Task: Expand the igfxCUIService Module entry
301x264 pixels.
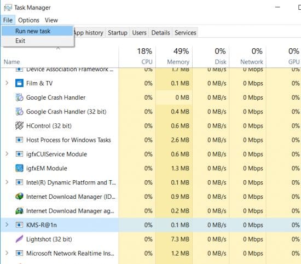Action: coord(7,154)
